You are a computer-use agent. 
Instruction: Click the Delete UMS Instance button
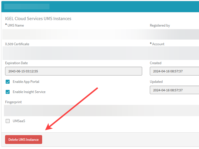point(24,139)
